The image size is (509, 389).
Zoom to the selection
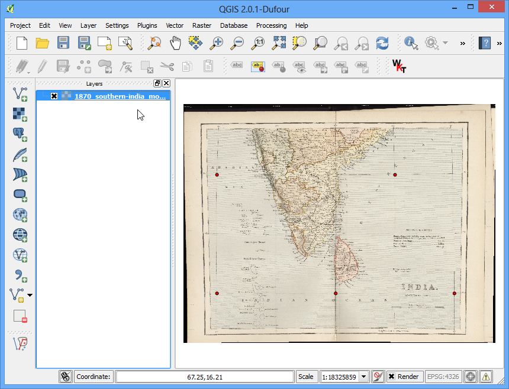[299, 43]
